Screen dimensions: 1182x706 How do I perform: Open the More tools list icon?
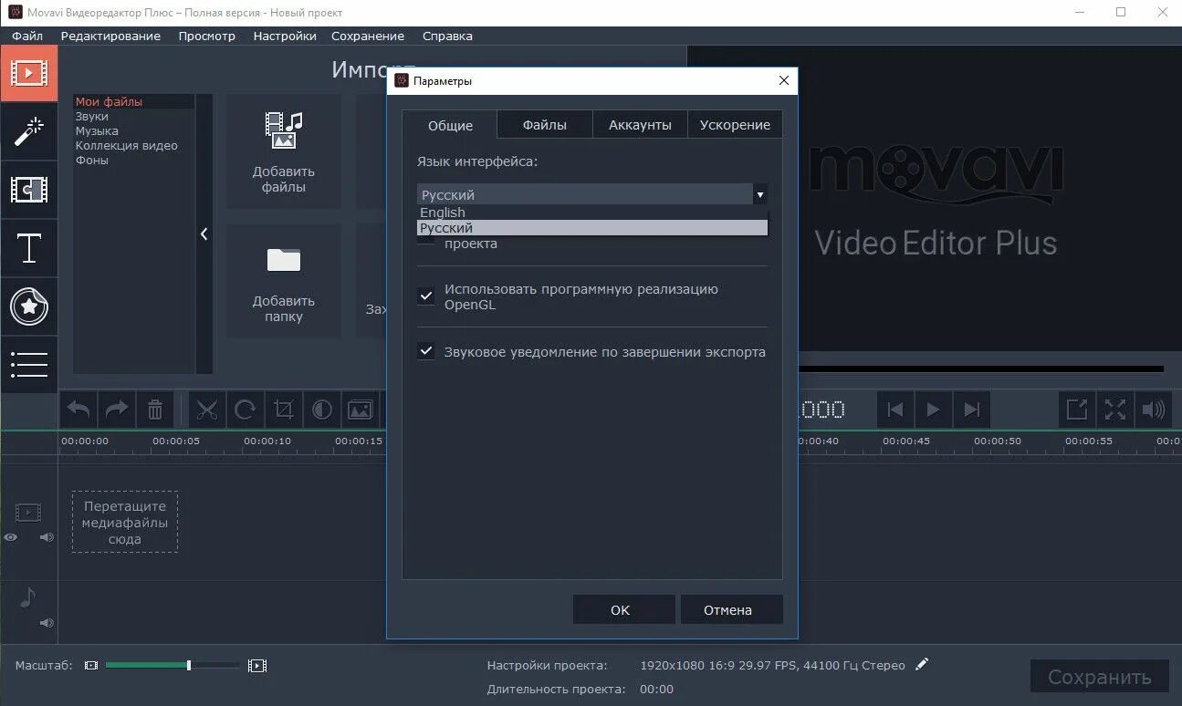pos(28,364)
